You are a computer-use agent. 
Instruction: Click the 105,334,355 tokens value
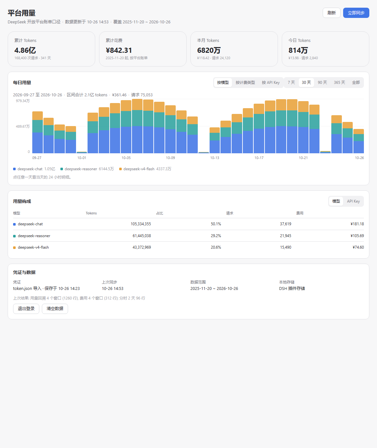pyautogui.click(x=141, y=224)
